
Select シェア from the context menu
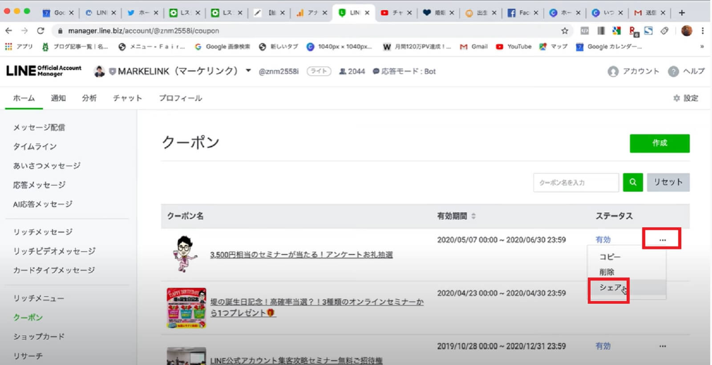point(610,288)
